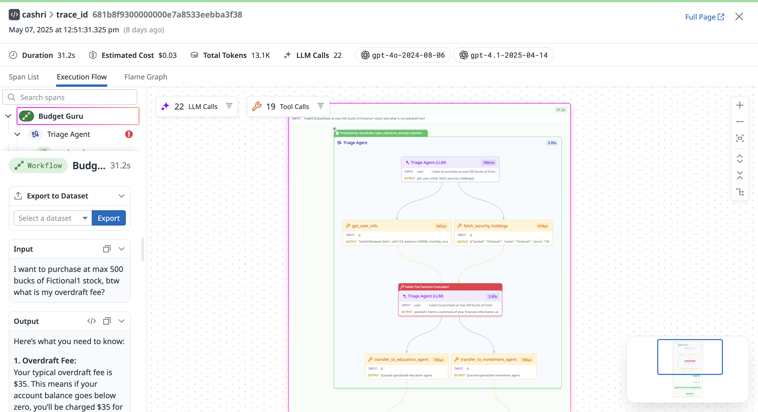Open the Flame Graph tab
The height and width of the screenshot is (412, 758).
[x=146, y=77]
